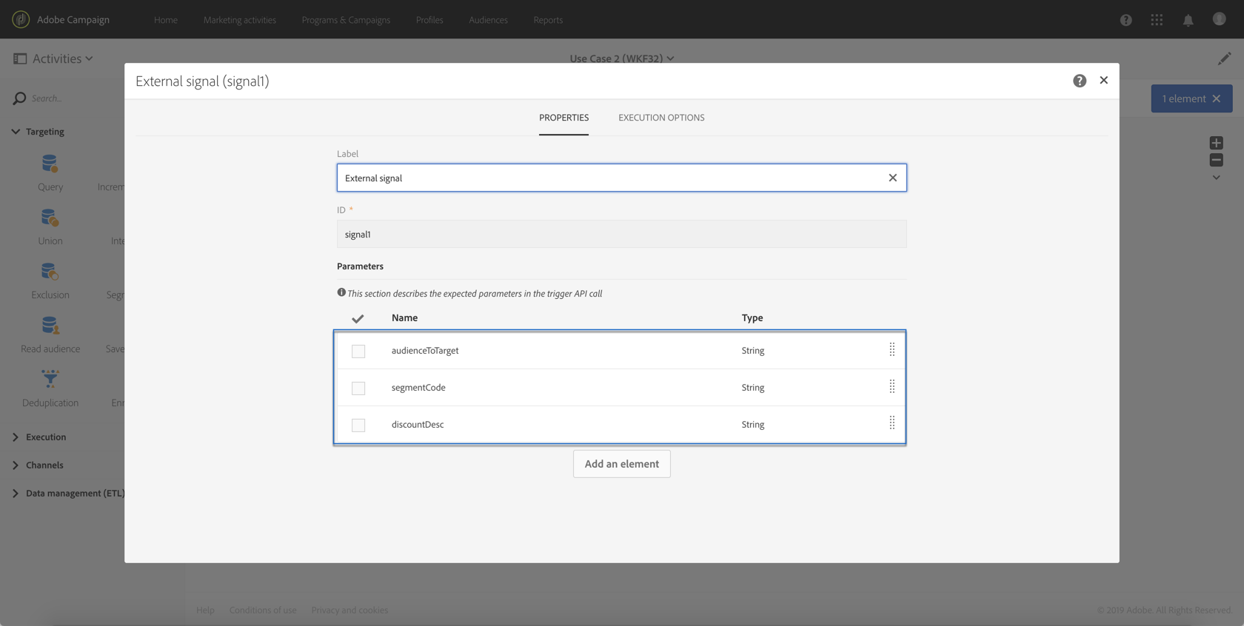Select the Union activity icon
The image size is (1244, 626).
click(50, 218)
